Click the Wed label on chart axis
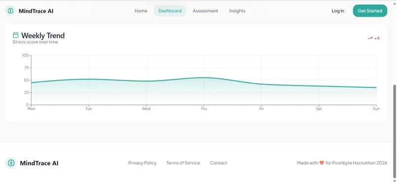Viewport: 397px width, 183px height. pyautogui.click(x=146, y=109)
